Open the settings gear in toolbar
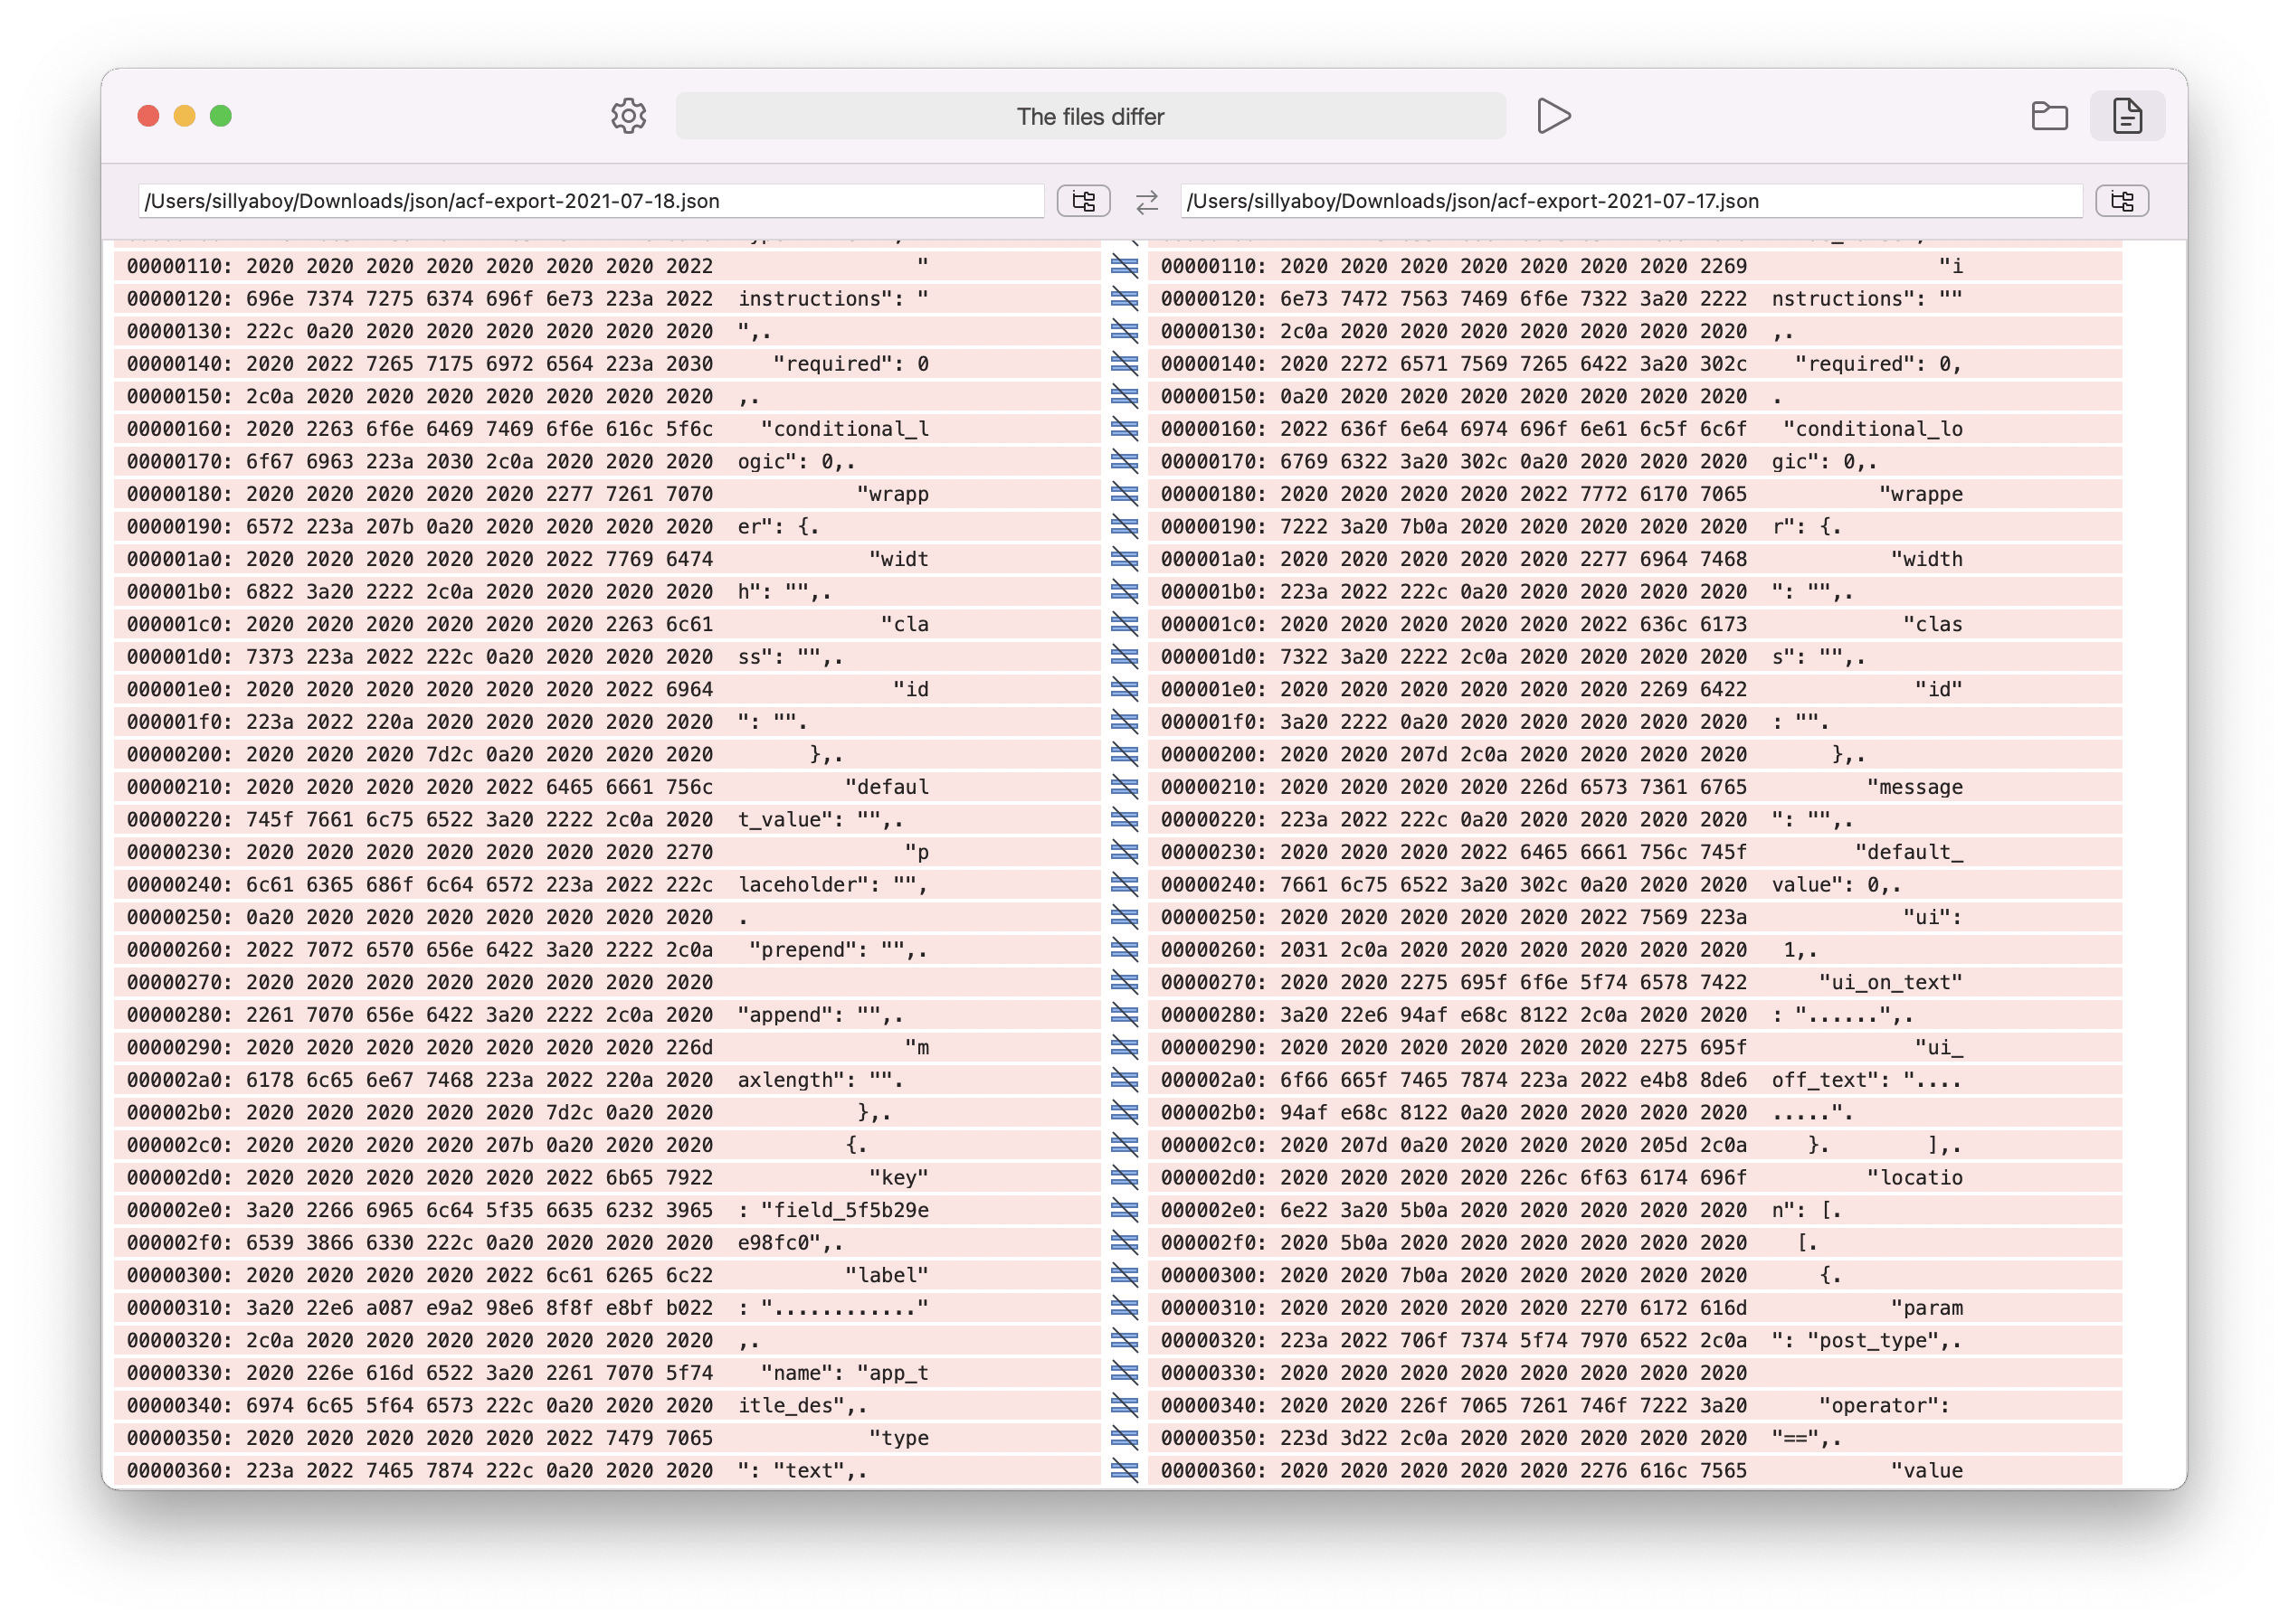2289x1624 pixels. click(x=628, y=116)
